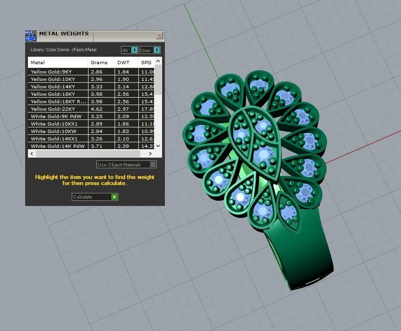Select the White Gold:10KX1 row

click(x=91, y=124)
